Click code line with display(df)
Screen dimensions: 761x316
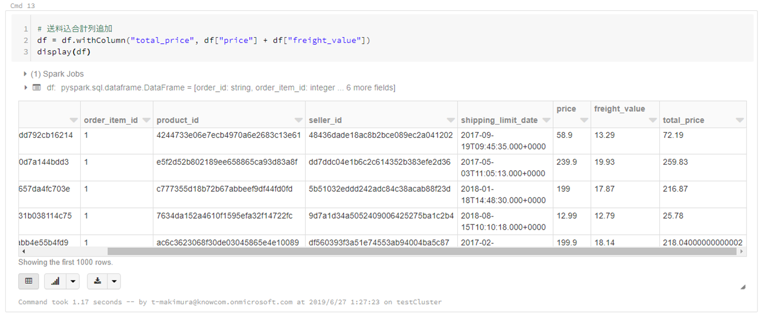point(64,52)
